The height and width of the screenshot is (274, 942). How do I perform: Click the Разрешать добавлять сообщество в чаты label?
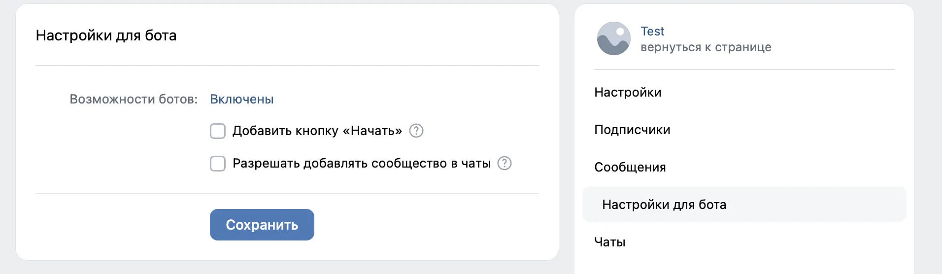coord(361,164)
